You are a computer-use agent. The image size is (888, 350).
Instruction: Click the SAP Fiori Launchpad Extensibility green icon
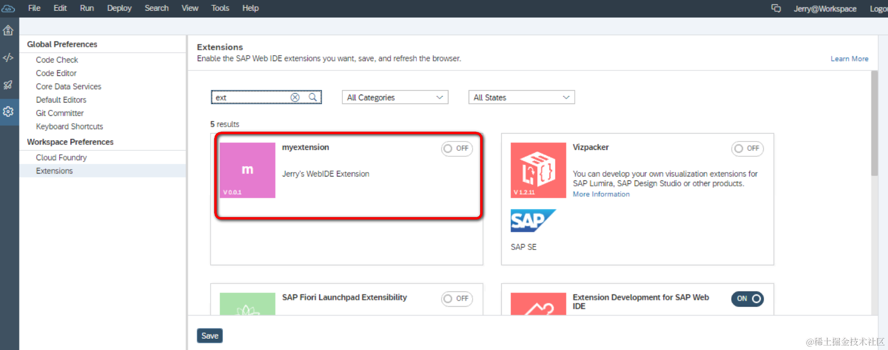click(x=247, y=304)
